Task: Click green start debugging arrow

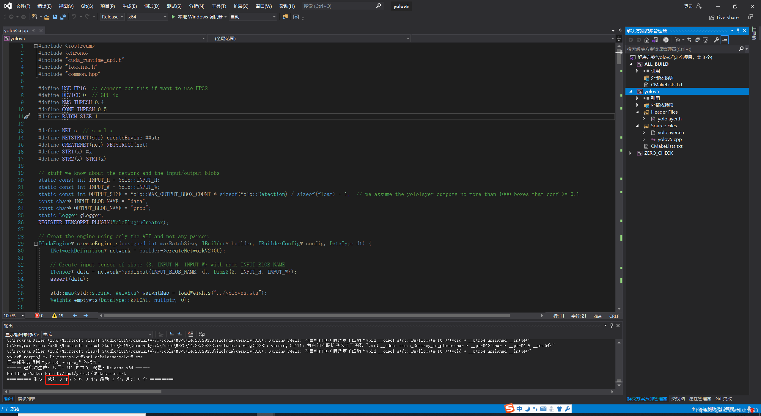Action: (x=173, y=17)
